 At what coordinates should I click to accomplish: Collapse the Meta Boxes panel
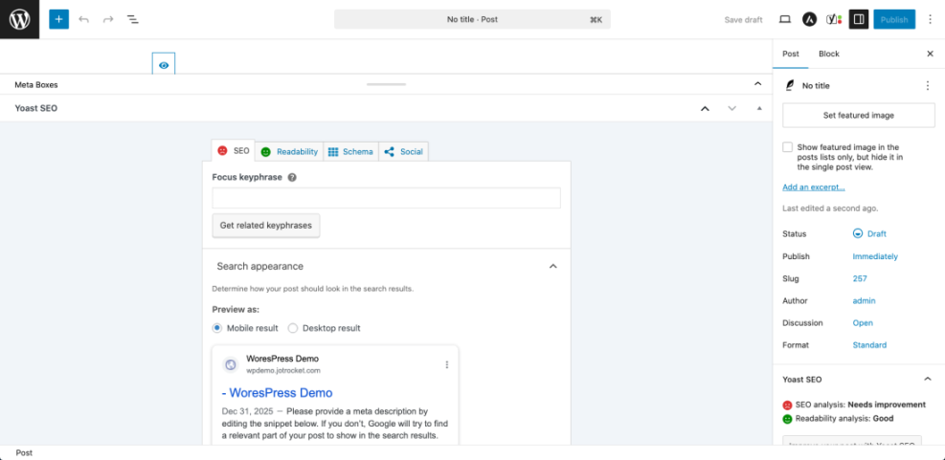[x=758, y=84]
